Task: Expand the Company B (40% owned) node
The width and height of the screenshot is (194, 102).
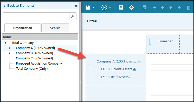Action: [10, 53]
